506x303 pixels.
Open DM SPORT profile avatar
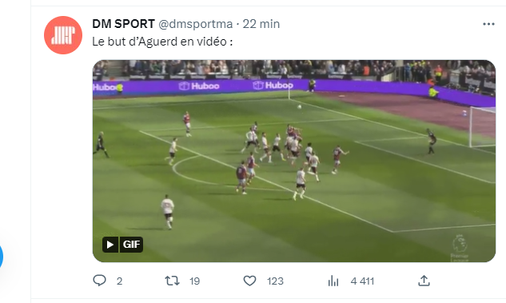coord(63,35)
